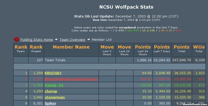
Task: Click the Move Last 24 Hours header
Action: click(x=124, y=49)
